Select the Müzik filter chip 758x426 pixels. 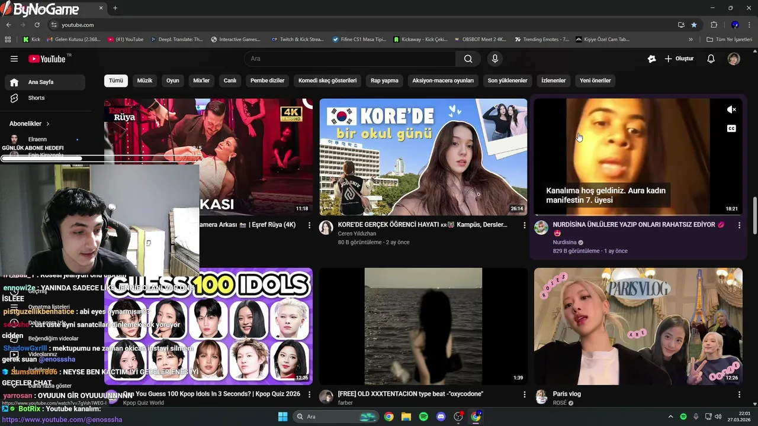144,80
